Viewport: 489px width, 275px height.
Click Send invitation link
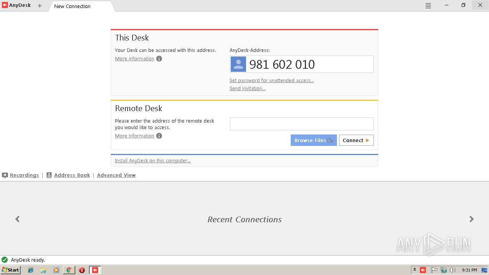coord(248,88)
